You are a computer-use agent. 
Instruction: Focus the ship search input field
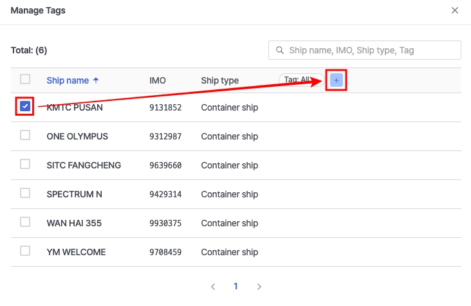coord(370,50)
